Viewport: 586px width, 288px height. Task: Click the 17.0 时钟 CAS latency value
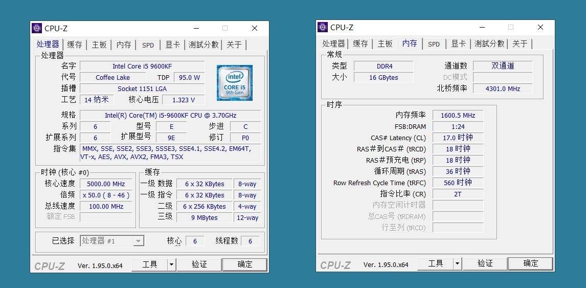pyautogui.click(x=458, y=138)
